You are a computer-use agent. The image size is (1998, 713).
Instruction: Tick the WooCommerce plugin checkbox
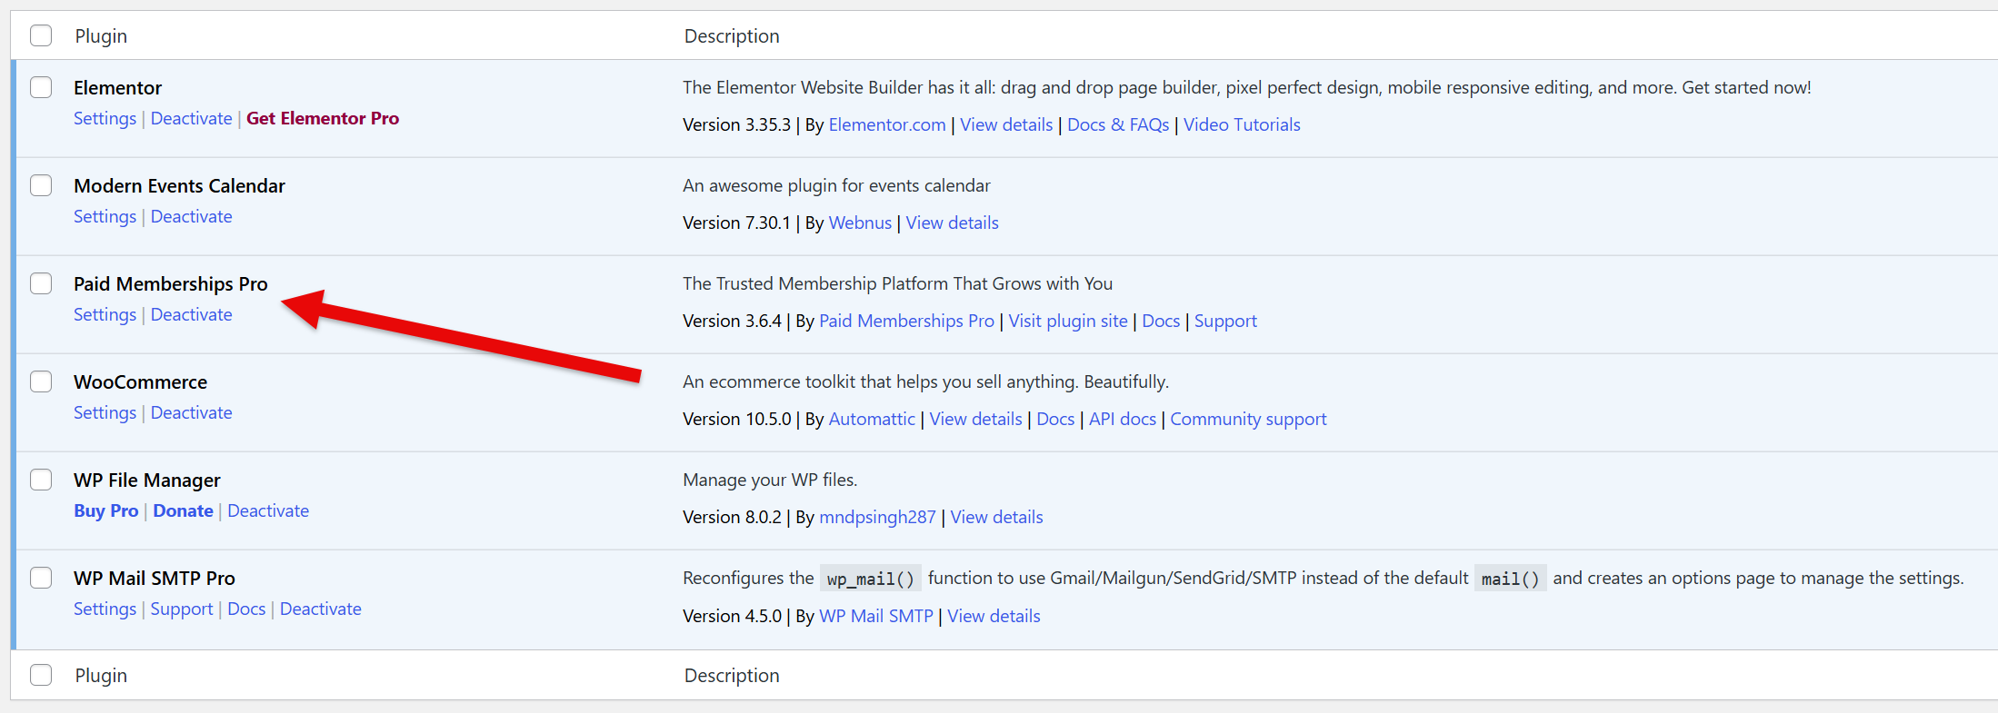coord(41,381)
